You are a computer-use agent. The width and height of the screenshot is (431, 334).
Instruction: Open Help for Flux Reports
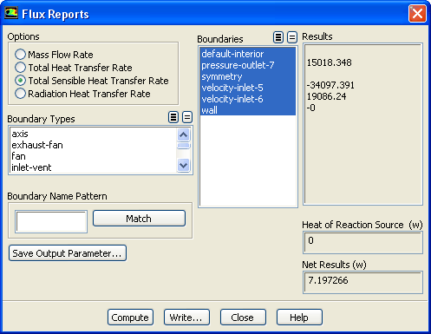click(299, 318)
